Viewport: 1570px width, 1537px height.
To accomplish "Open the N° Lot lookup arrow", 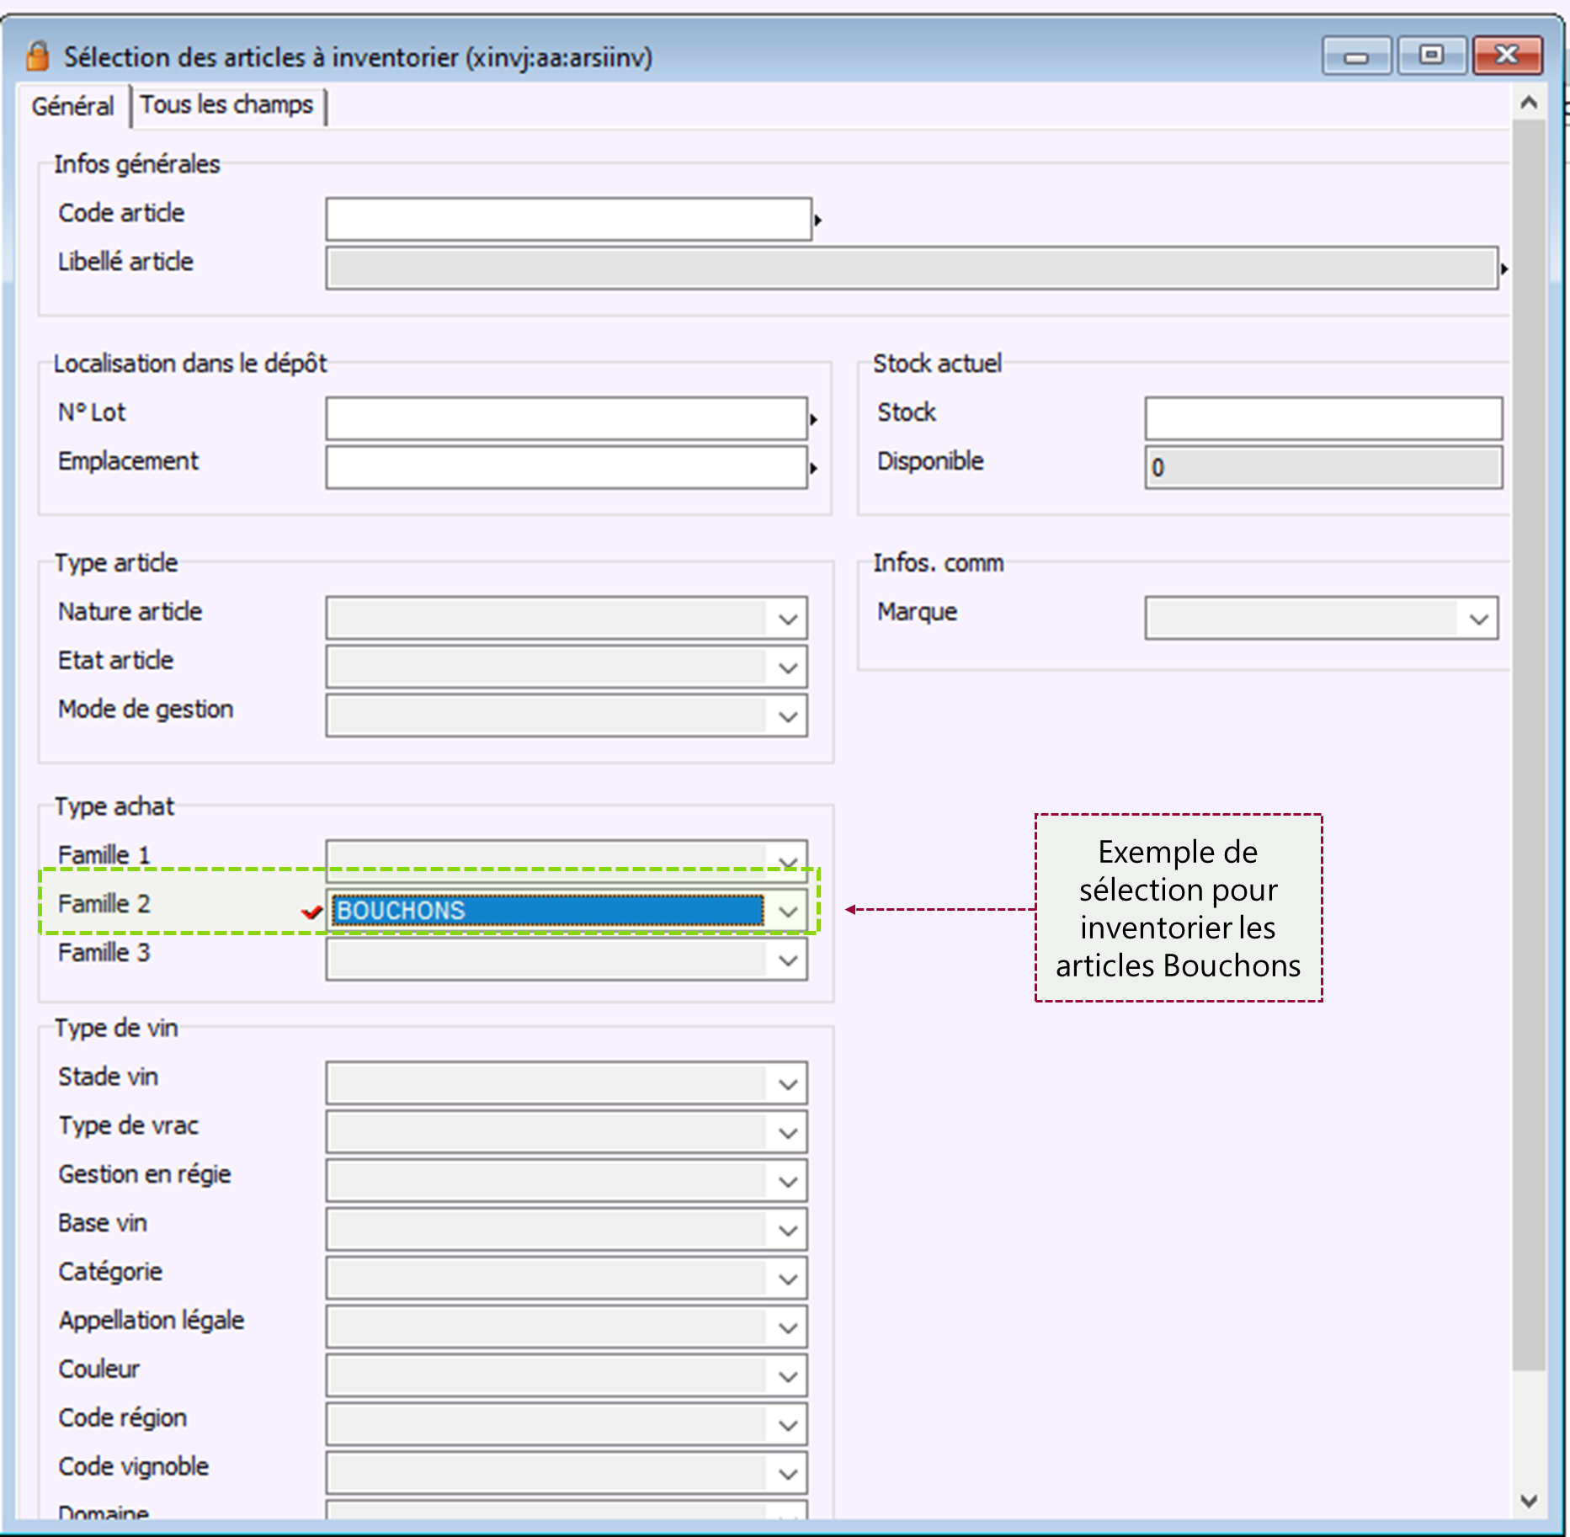I will (813, 419).
